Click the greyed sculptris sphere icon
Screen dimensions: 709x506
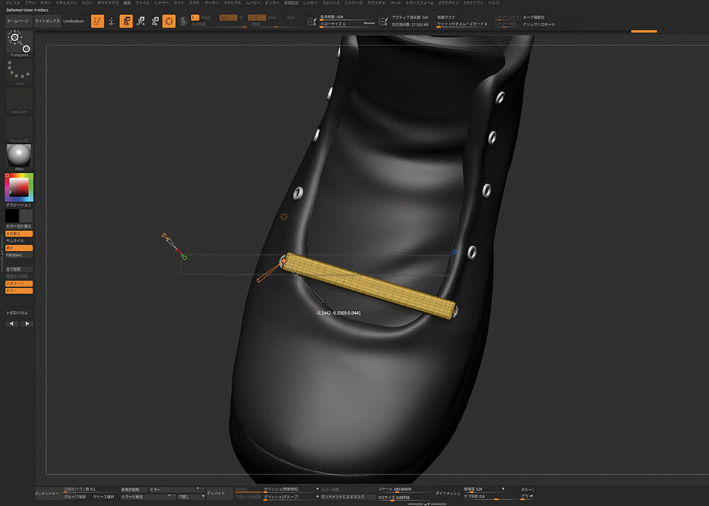coord(183,21)
